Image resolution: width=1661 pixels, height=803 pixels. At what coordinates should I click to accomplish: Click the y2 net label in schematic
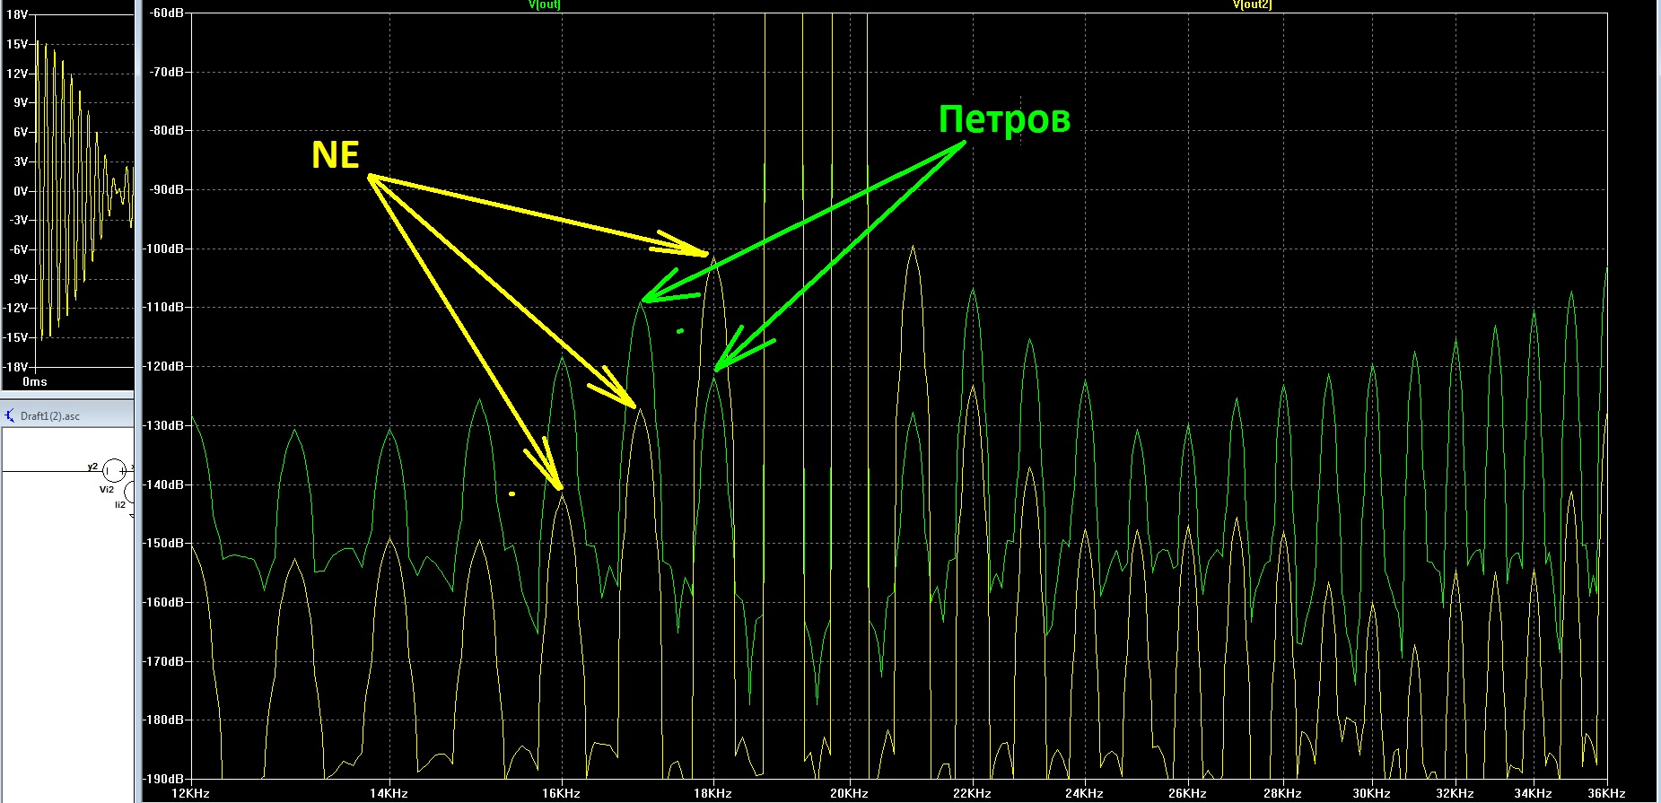[x=92, y=467]
